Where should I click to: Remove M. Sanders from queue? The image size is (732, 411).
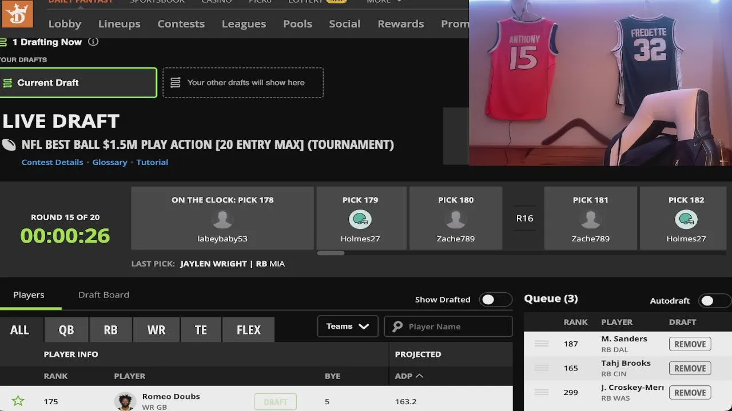click(x=690, y=344)
